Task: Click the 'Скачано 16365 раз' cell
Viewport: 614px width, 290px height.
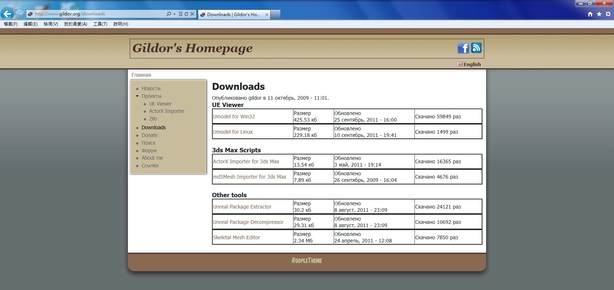Action: coord(448,161)
